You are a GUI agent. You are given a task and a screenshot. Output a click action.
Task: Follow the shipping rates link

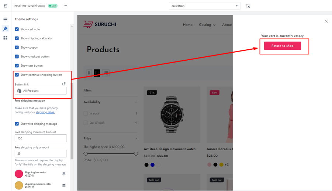pyautogui.click(x=45, y=112)
